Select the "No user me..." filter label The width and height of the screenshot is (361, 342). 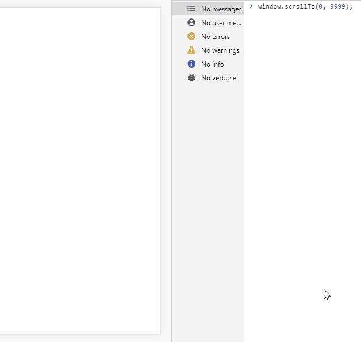point(221,23)
